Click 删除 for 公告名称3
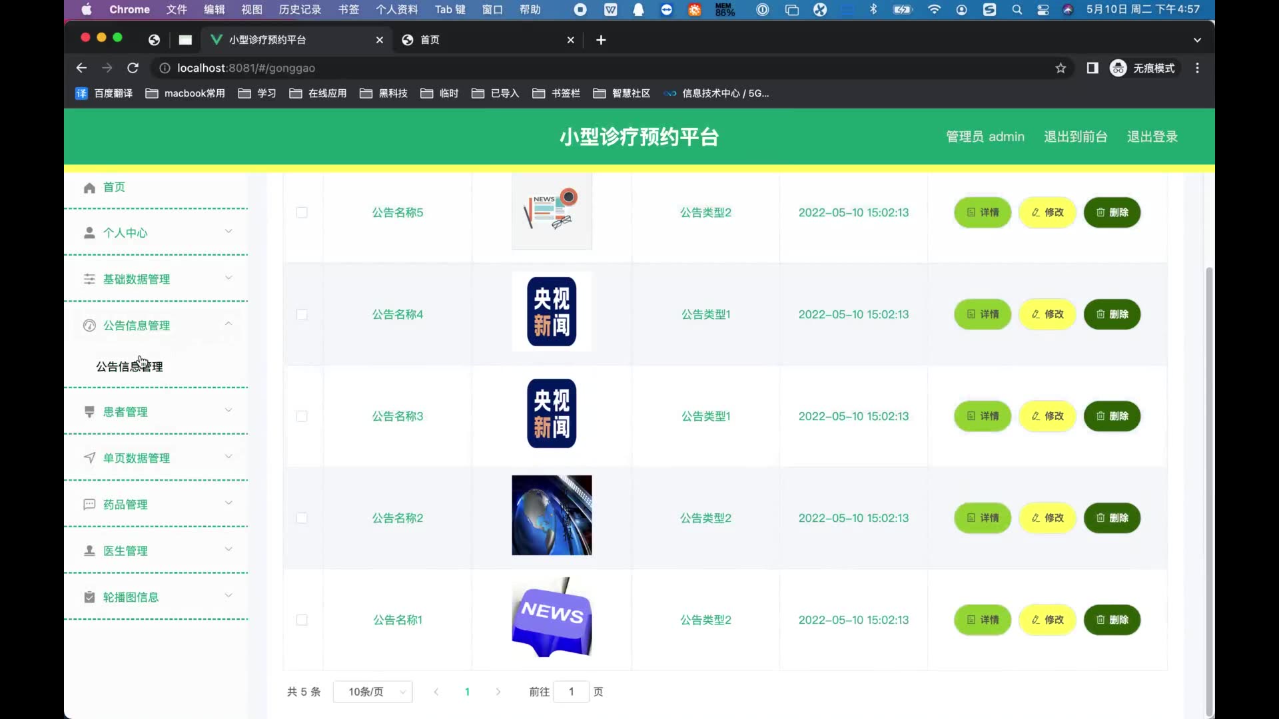The width and height of the screenshot is (1279, 719). pyautogui.click(x=1112, y=416)
